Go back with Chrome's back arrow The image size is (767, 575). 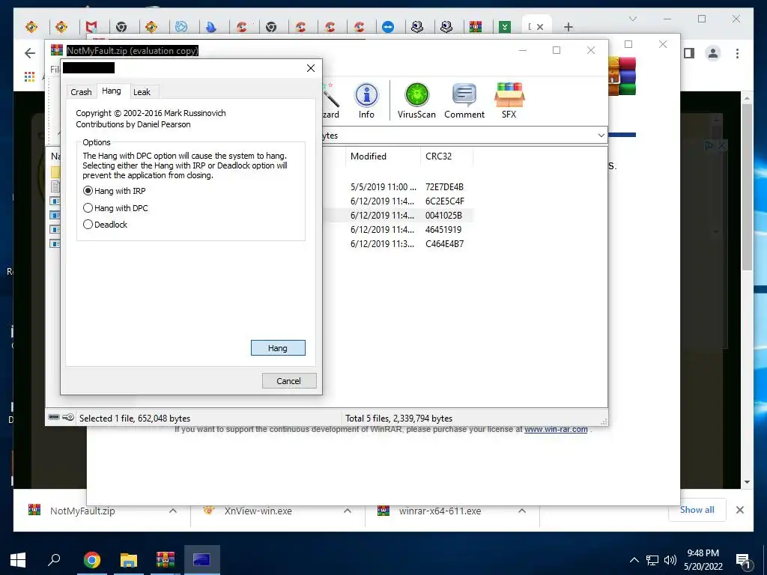click(30, 53)
